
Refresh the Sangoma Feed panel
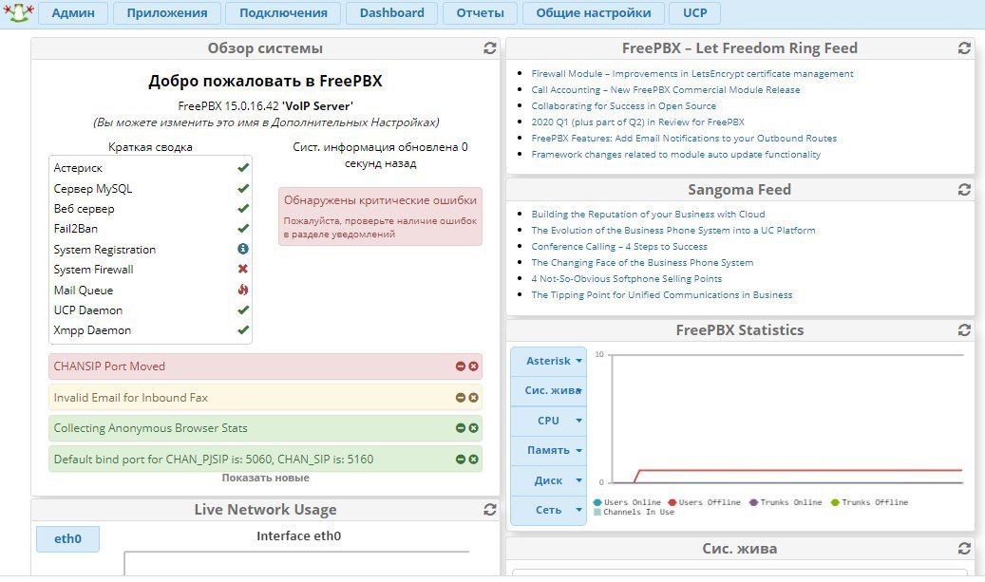964,190
